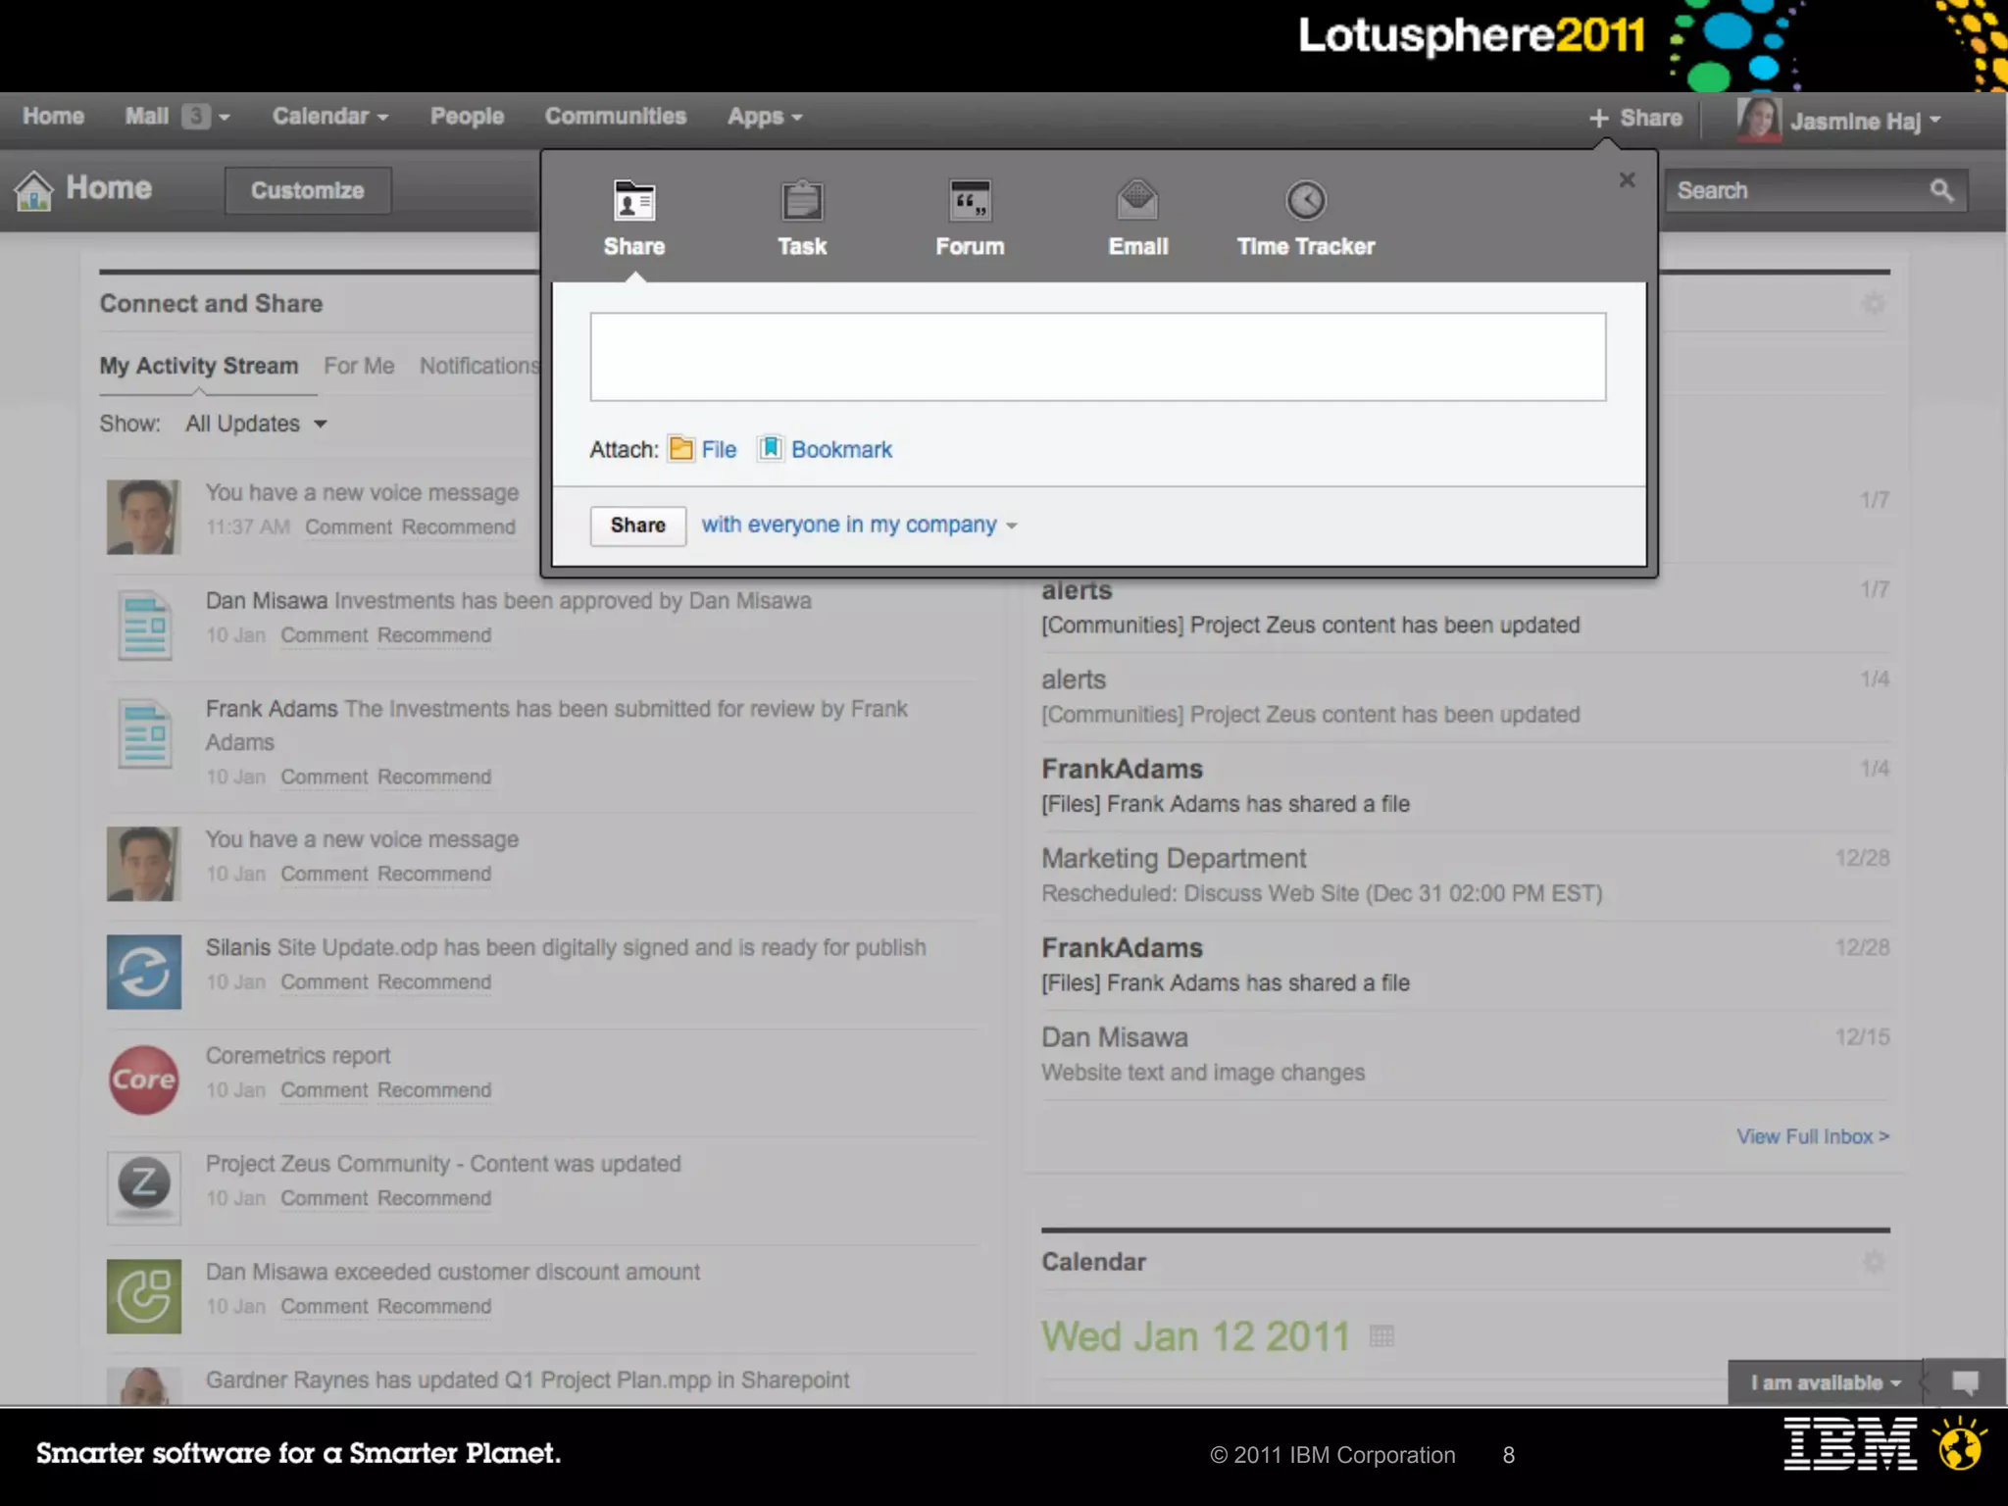The height and width of the screenshot is (1506, 2008).
Task: Click the Calendar widget gear icon
Action: 1874,1262
